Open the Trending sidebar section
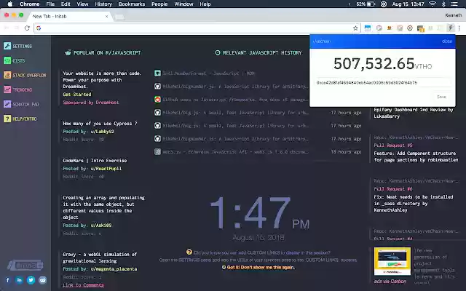The width and height of the screenshot is (466, 291). [17, 89]
